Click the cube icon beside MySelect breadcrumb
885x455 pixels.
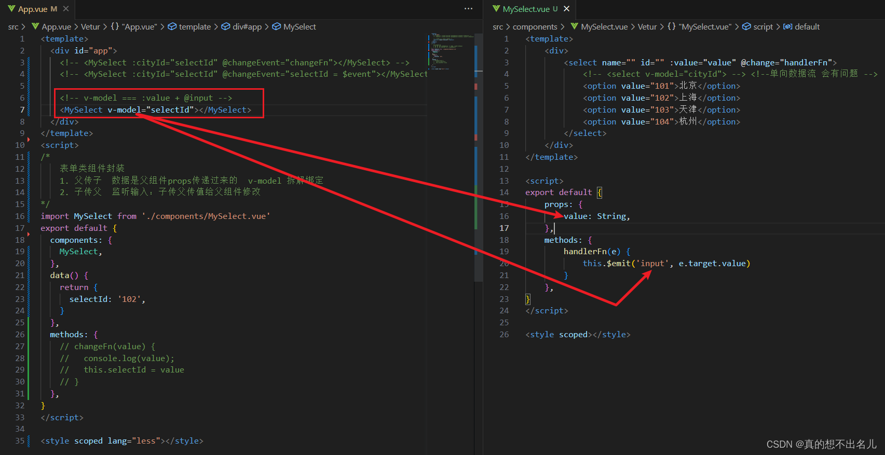click(x=277, y=26)
